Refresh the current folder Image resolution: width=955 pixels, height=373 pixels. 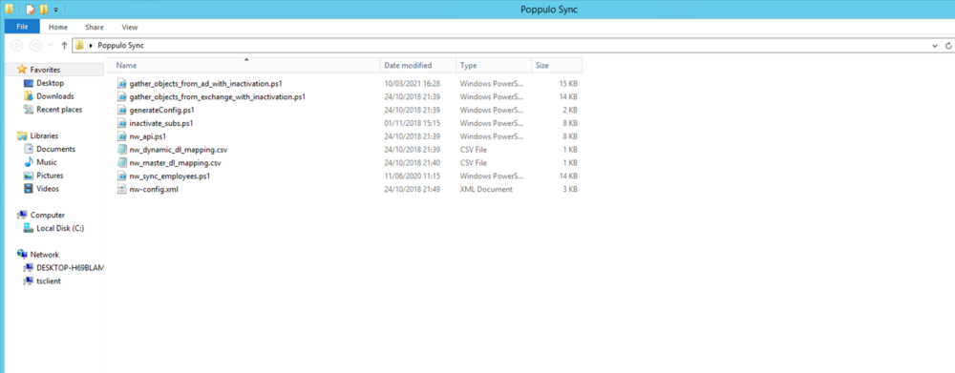(947, 46)
